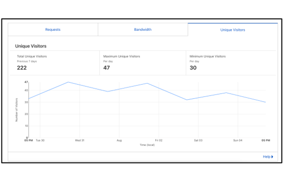Select the total value 222
The image size is (283, 188).
tap(22, 68)
